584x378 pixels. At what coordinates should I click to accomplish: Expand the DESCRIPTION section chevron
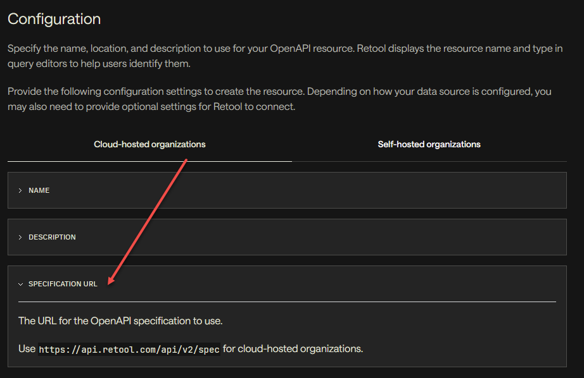(20, 237)
